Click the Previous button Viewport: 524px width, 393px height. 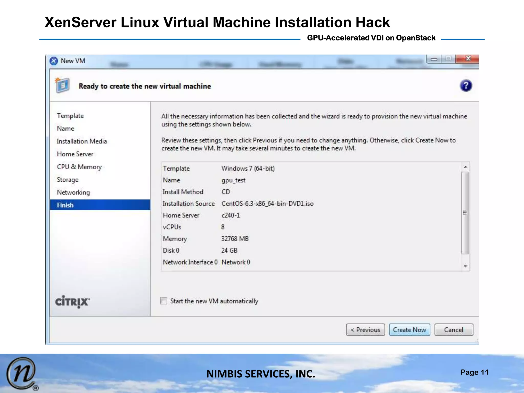point(365,330)
